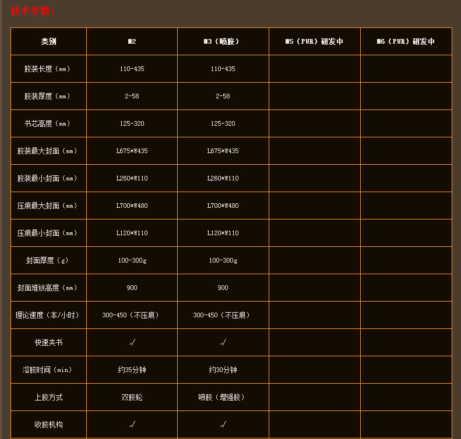The height and width of the screenshot is (439, 461).
Task: Click the 书芯高度（mm）row label
Action: [x=48, y=123]
